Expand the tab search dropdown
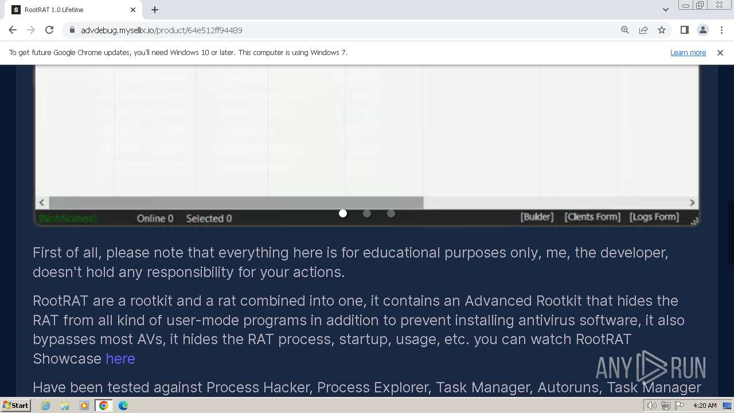The image size is (734, 413). (x=665, y=10)
